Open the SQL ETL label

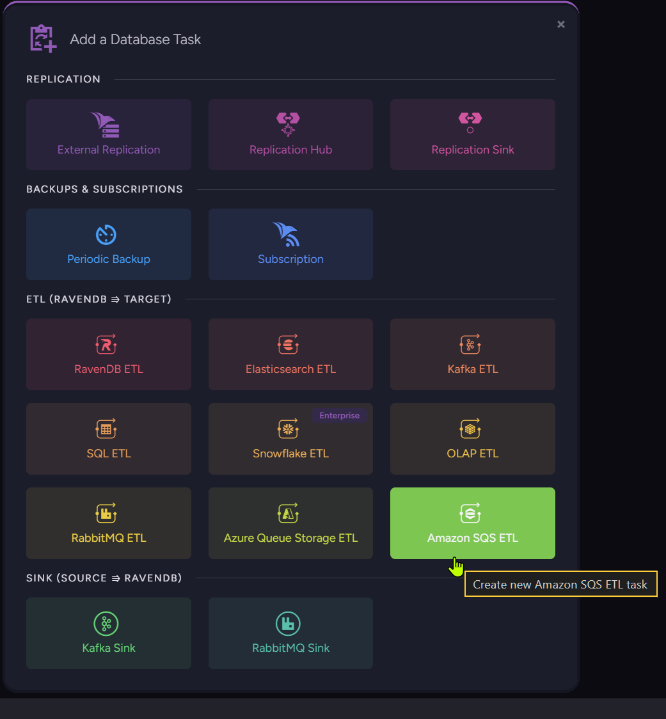pyautogui.click(x=109, y=454)
